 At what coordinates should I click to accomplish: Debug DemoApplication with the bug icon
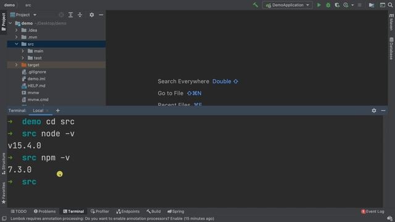click(328, 5)
